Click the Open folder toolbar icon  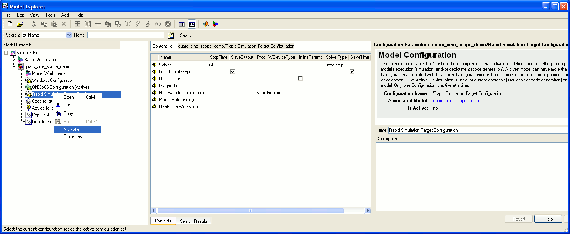[20, 24]
